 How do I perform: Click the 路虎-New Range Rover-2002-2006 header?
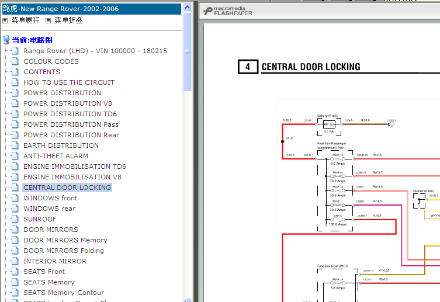(92, 9)
